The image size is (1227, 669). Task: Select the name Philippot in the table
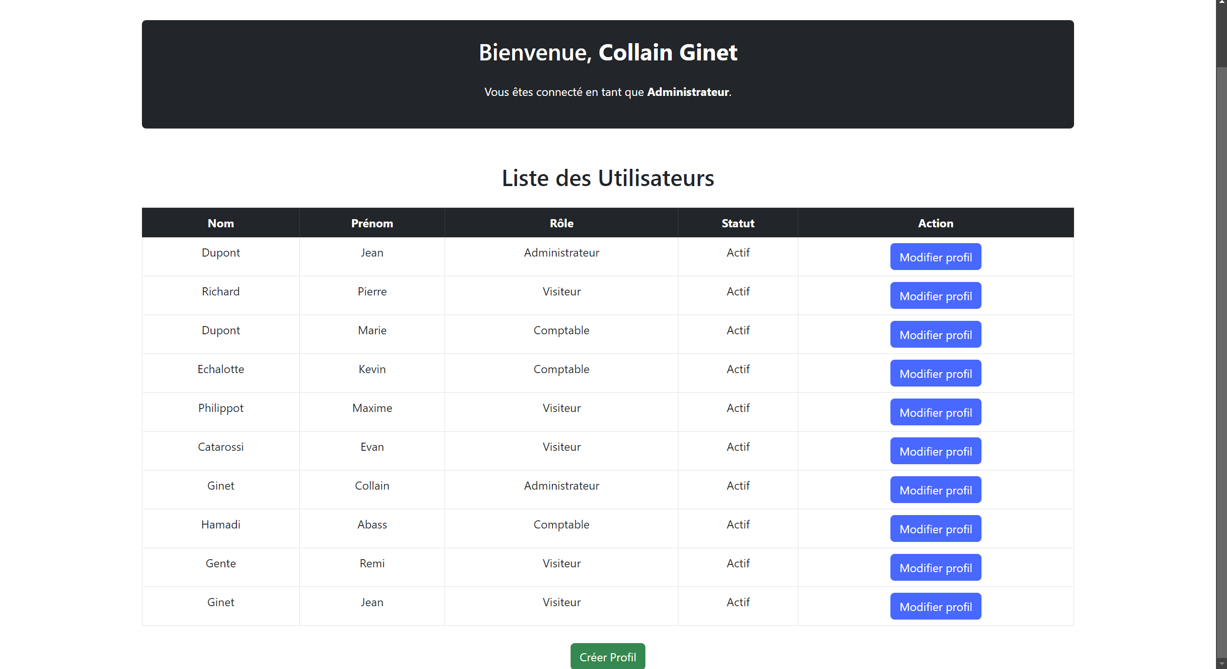tap(221, 408)
